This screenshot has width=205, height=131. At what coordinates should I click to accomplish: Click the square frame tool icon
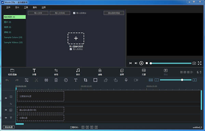click(95, 80)
